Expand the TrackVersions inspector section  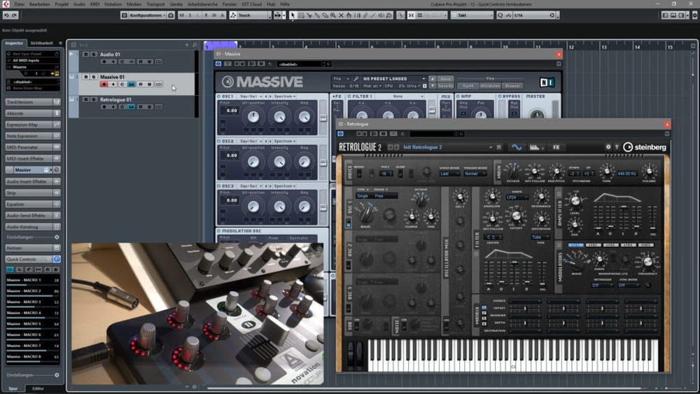(x=33, y=102)
